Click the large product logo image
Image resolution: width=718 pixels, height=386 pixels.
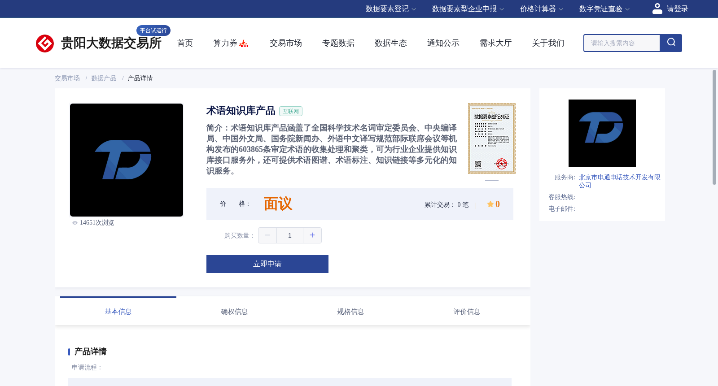pos(127,160)
